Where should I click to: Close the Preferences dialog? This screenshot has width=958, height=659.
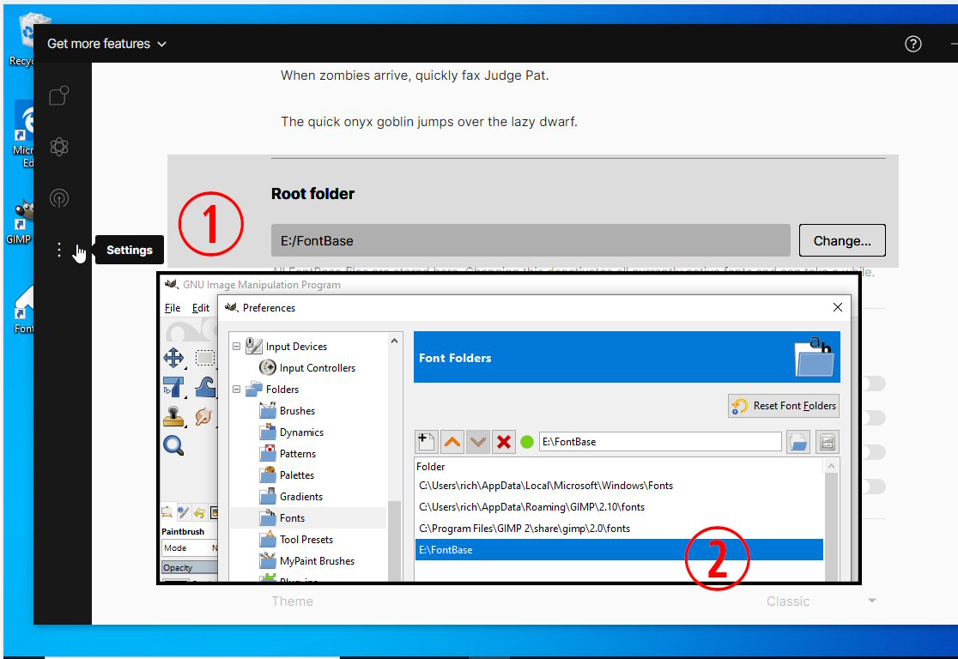(838, 307)
